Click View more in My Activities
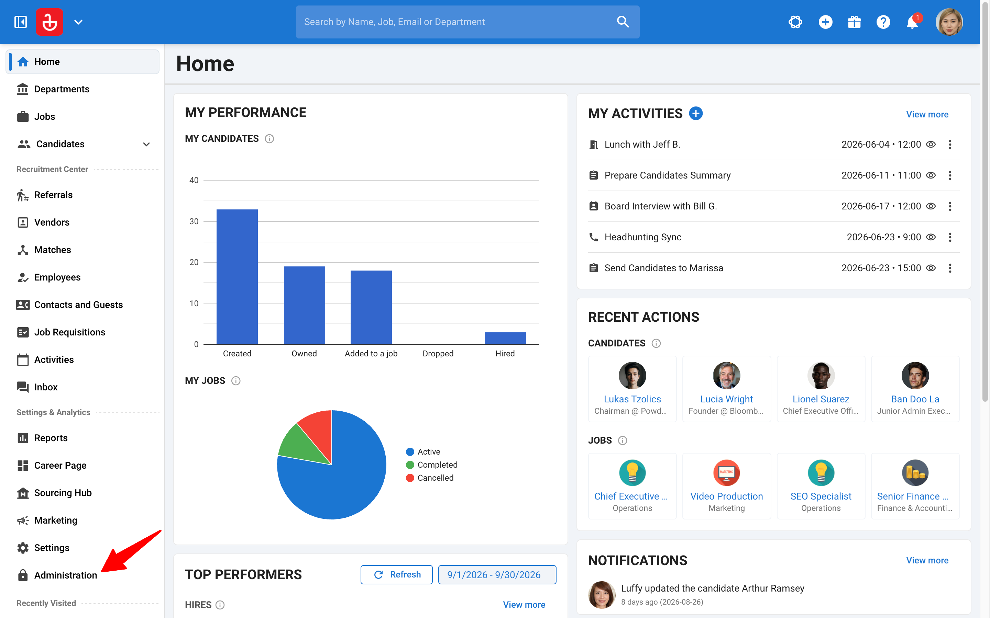Screen dimensions: 990x618 coord(927,114)
